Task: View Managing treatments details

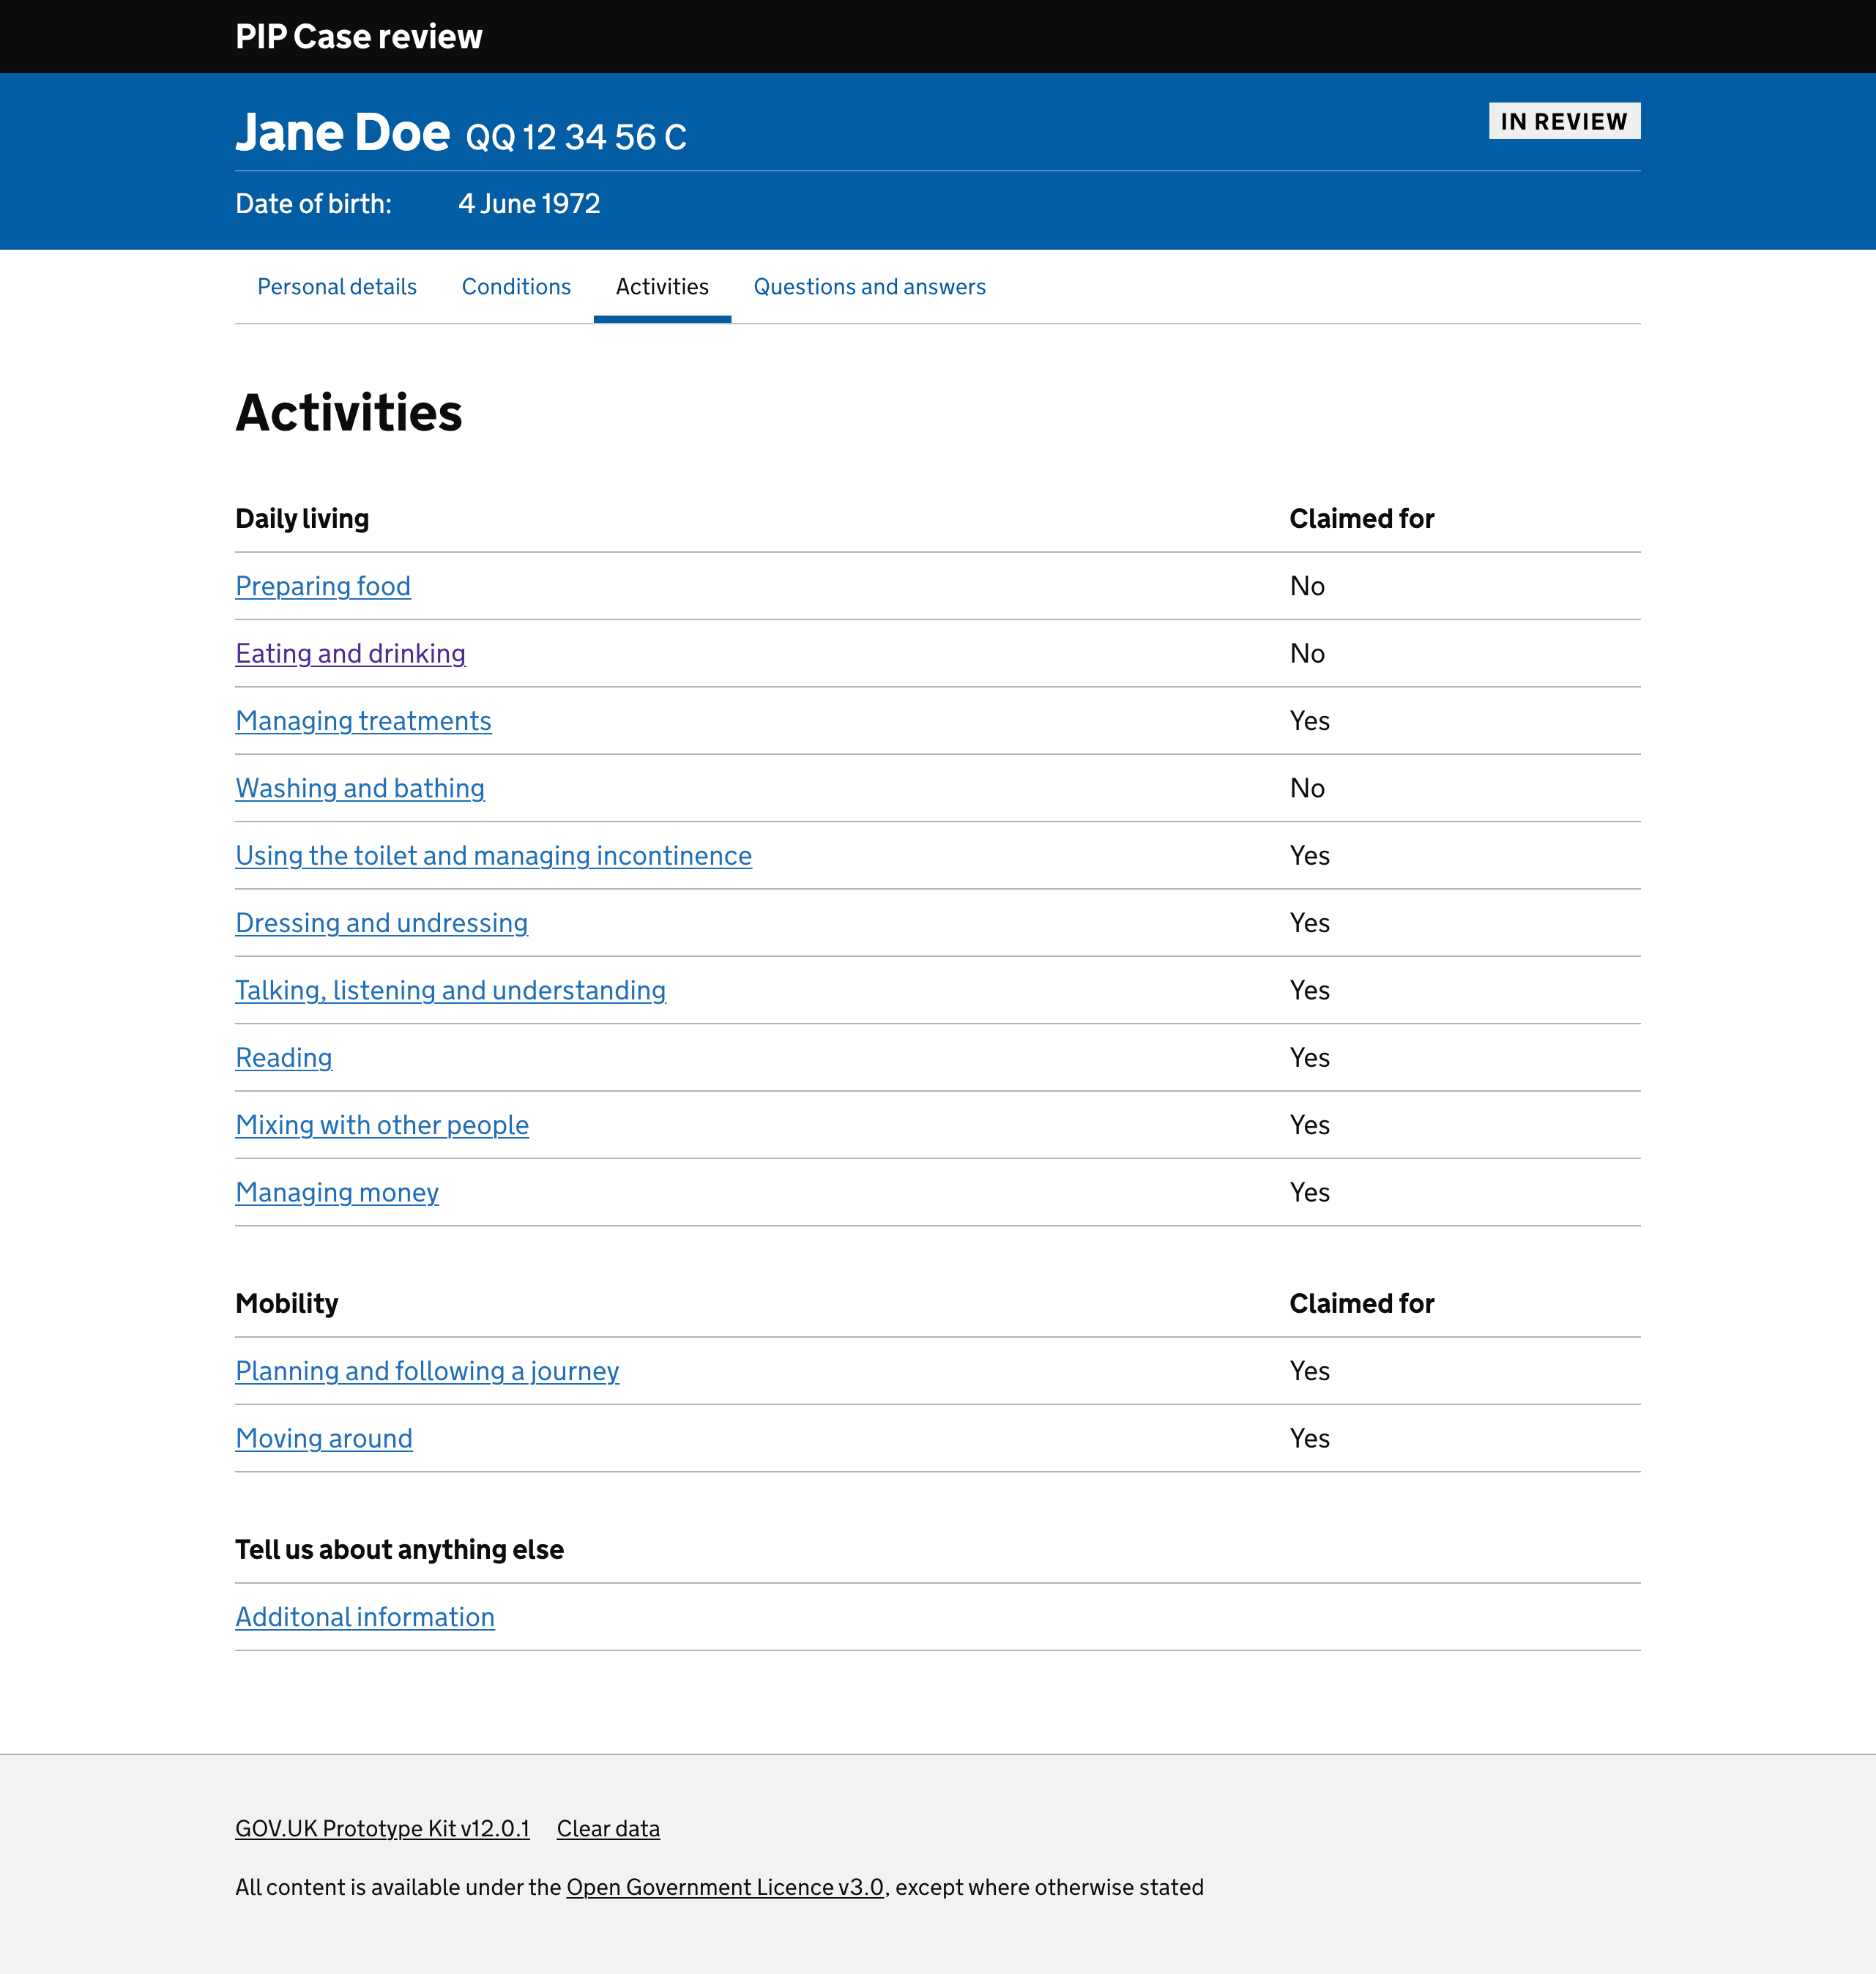Action: pyautogui.click(x=363, y=721)
